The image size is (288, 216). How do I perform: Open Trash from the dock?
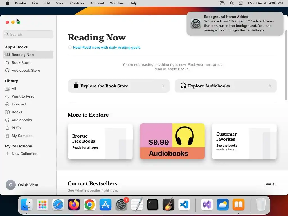261,204
